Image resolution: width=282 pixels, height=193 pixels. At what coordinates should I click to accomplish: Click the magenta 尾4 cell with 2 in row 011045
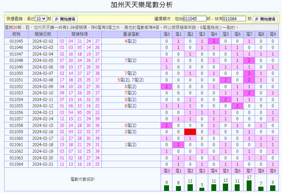point(214,41)
